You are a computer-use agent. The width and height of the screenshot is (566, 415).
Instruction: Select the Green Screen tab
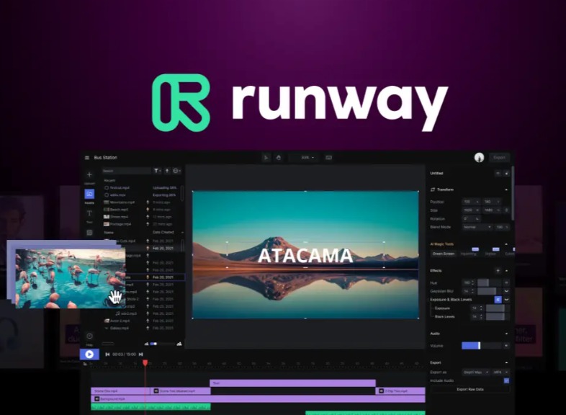(444, 254)
